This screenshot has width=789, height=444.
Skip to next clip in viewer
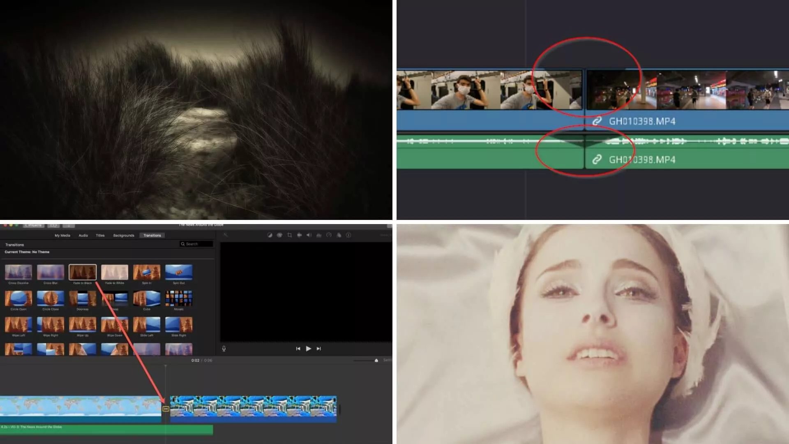318,349
